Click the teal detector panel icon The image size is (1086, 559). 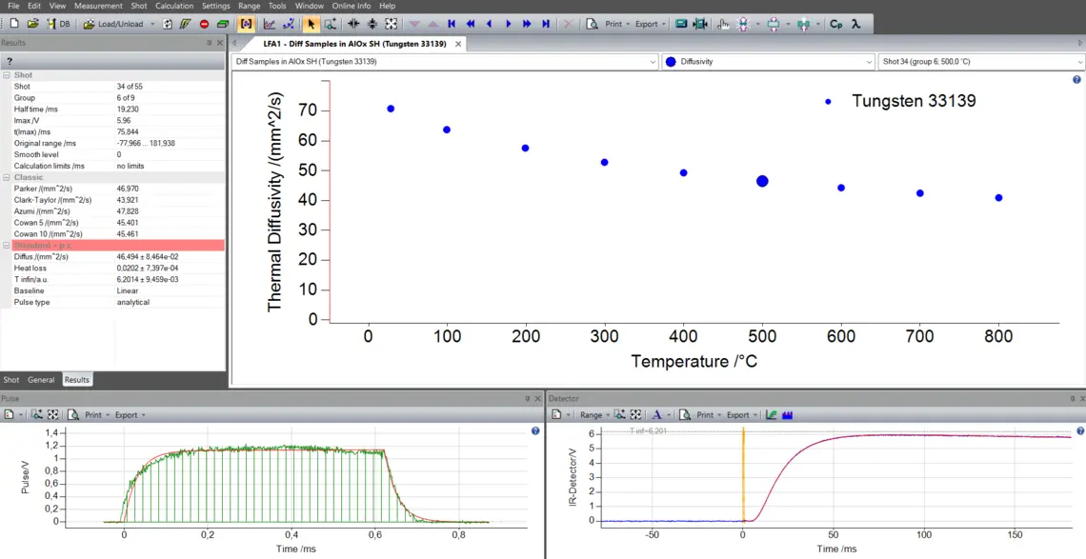pos(681,24)
